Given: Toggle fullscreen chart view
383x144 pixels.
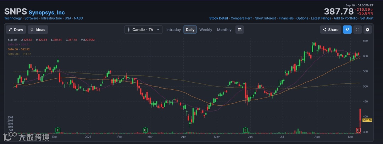Looking at the screenshot, I should point(357,29).
